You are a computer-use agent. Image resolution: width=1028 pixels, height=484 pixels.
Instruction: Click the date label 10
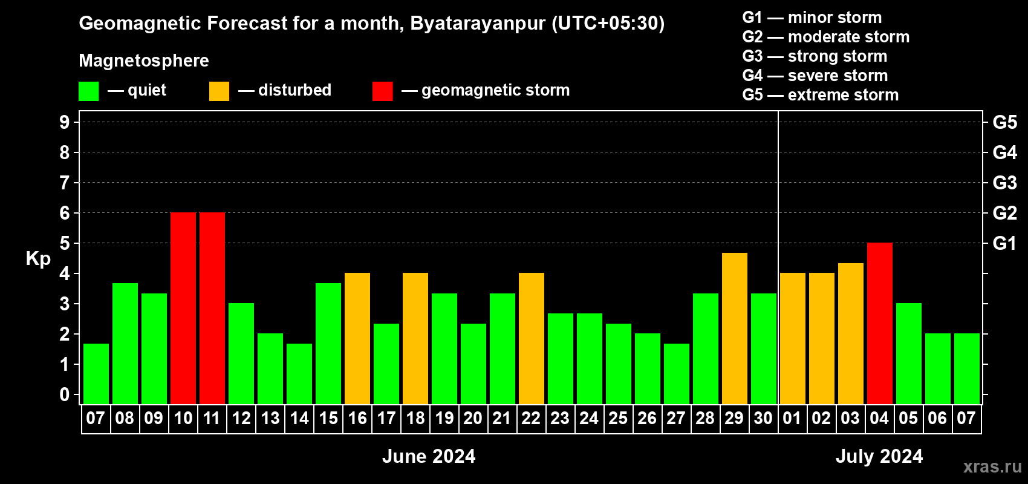183,418
